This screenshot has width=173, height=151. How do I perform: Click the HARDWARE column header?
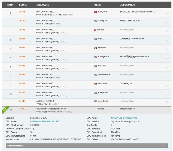point(42,5)
